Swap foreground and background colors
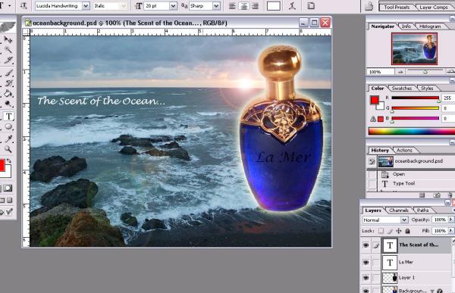Image resolution: width=455 pixels, height=293 pixels. (x=8, y=161)
